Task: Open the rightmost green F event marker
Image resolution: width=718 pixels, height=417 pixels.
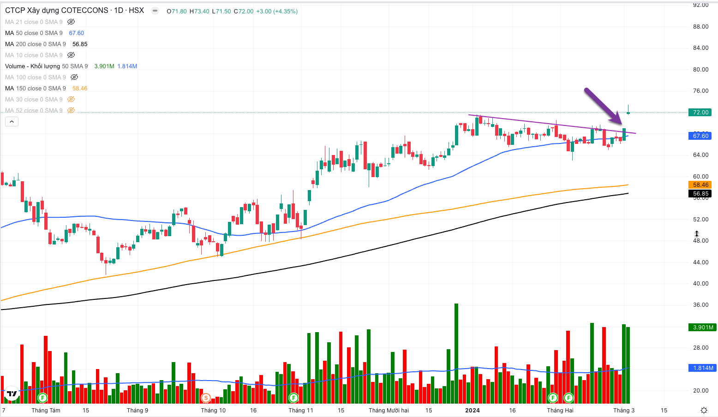Action: click(x=568, y=397)
